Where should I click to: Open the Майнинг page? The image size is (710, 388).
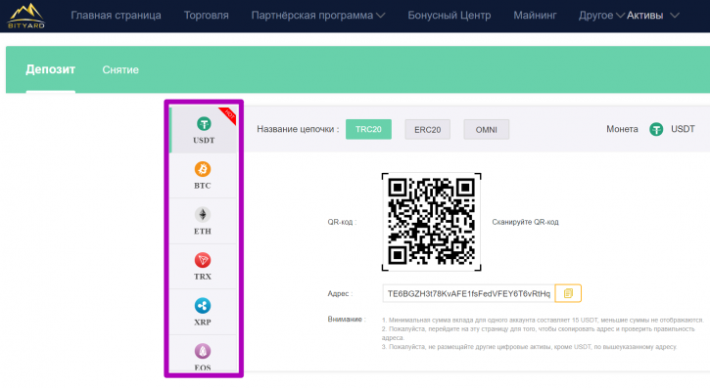pyautogui.click(x=535, y=16)
